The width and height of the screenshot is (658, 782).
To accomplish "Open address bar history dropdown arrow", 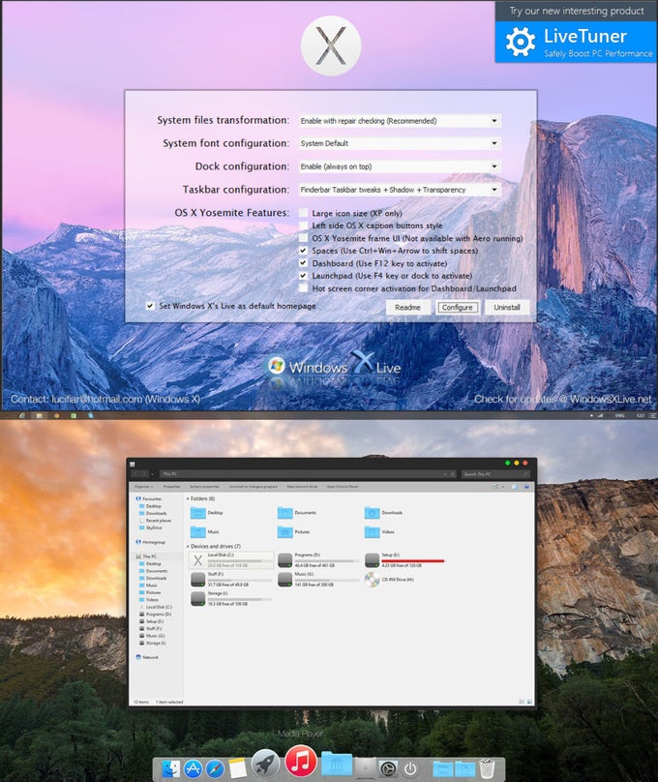I will [445, 474].
